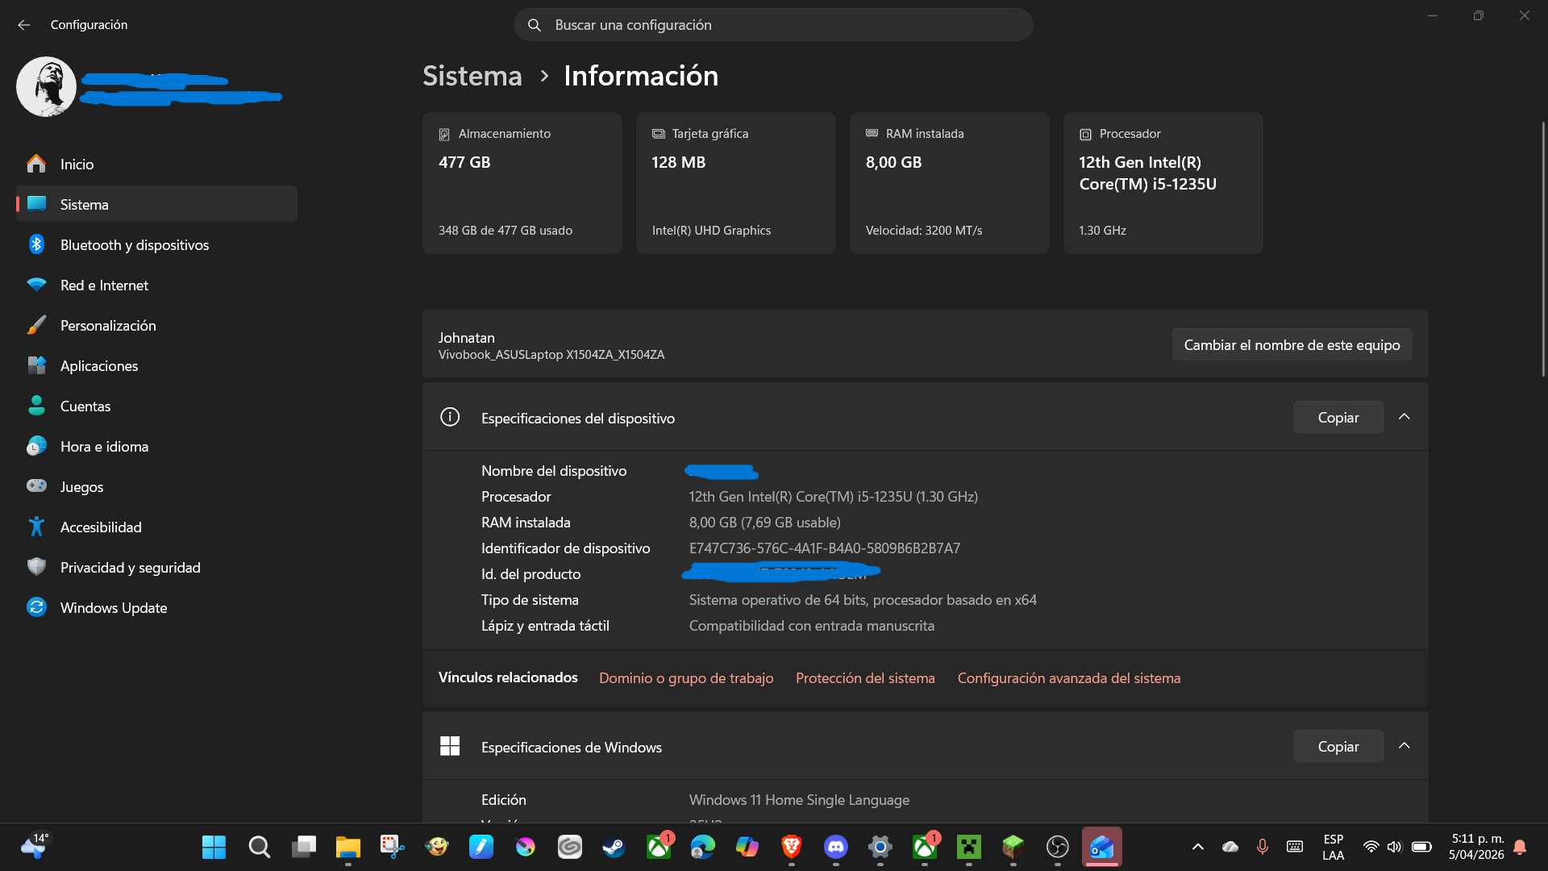The width and height of the screenshot is (1548, 871).
Task: Open the Bluetooth y dispositivos section
Action: coord(134,245)
